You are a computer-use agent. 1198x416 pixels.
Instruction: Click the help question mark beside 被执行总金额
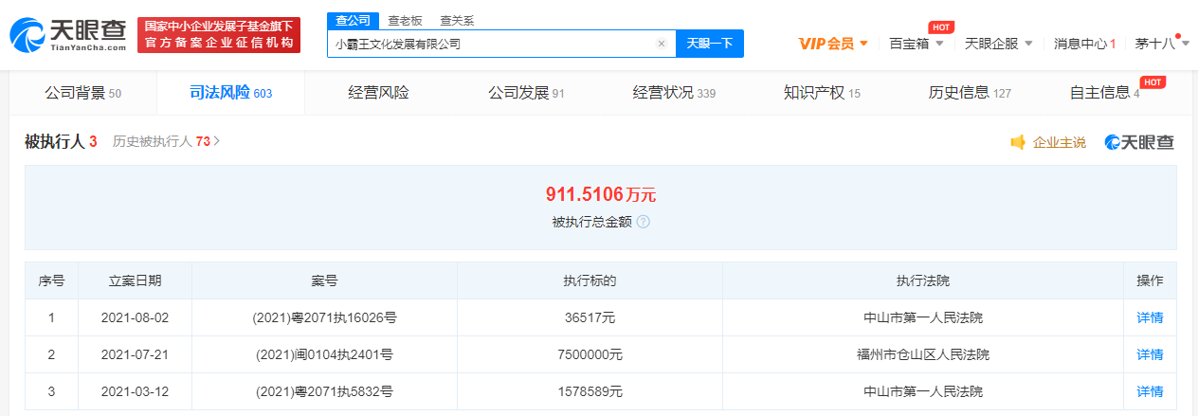coord(643,222)
